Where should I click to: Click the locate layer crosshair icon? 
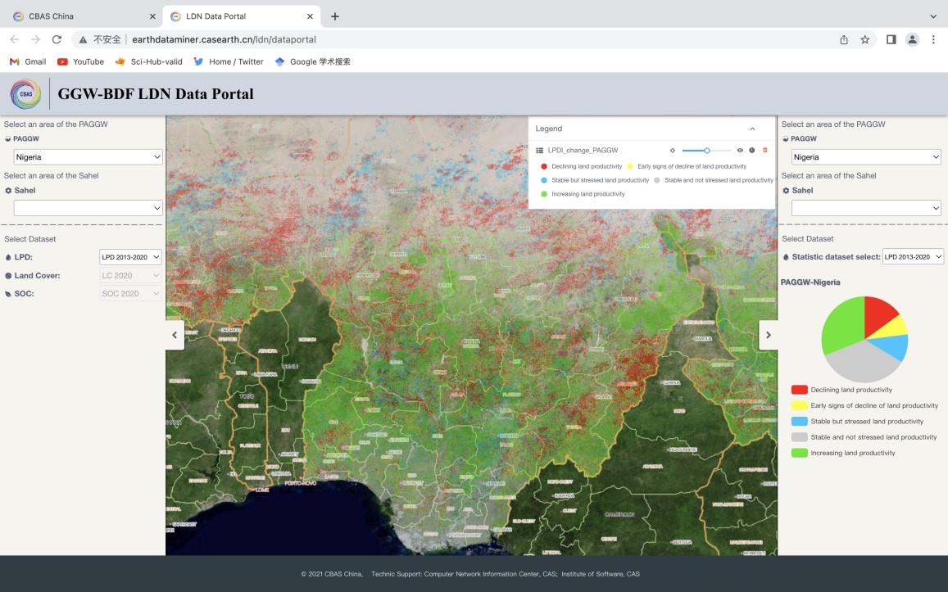point(673,151)
